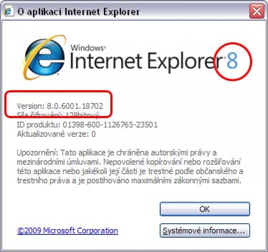
Task: Click the red circle annotation around 8
Action: click(233, 61)
